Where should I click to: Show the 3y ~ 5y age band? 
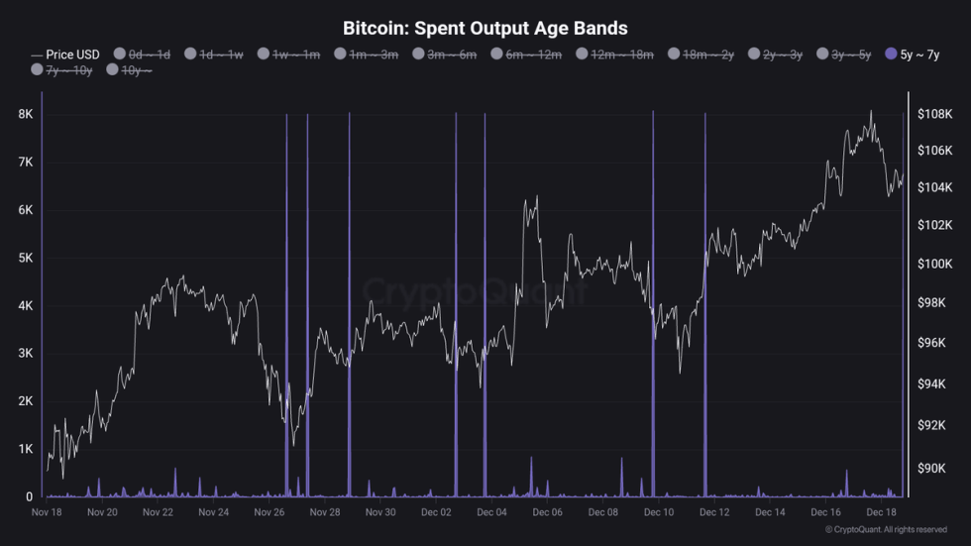pos(822,55)
